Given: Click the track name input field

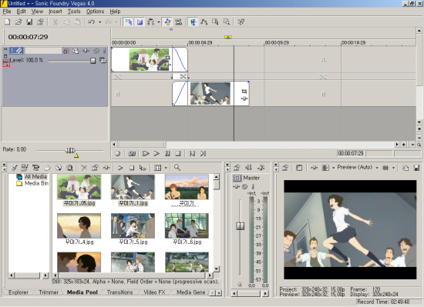Looking at the screenshot, I should (43, 51).
